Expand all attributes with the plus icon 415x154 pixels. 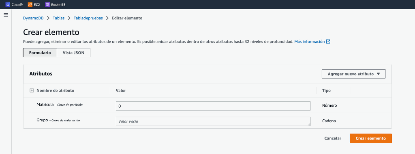(32, 91)
